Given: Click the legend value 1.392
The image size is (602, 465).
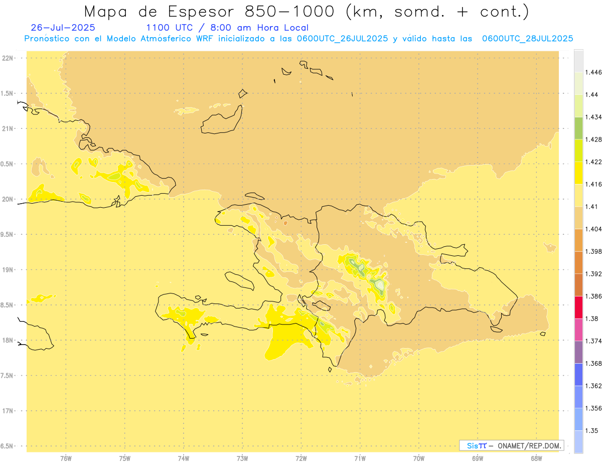Looking at the screenshot, I should (594, 274).
